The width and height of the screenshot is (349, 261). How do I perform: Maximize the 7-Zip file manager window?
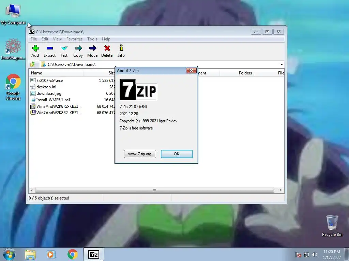pyautogui.click(x=267, y=32)
